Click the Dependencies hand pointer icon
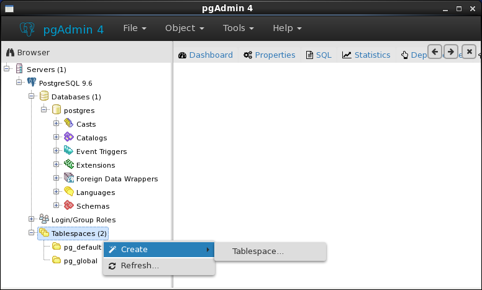This screenshot has height=290, width=482. coord(404,55)
